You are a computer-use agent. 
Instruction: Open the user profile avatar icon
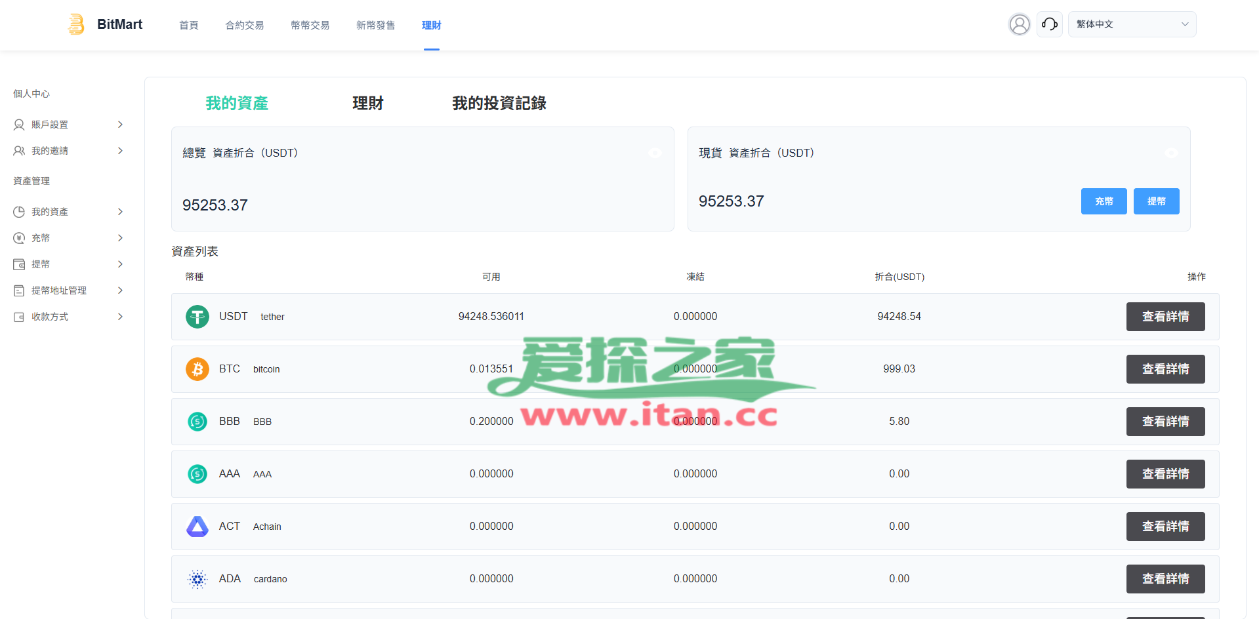coord(1019,24)
